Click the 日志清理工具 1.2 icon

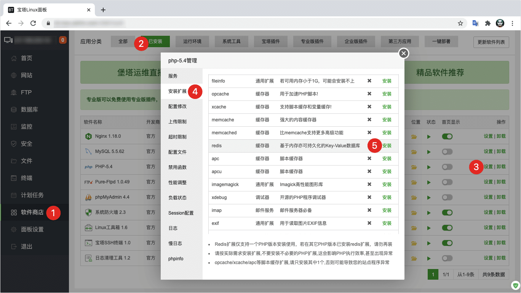pos(88,258)
